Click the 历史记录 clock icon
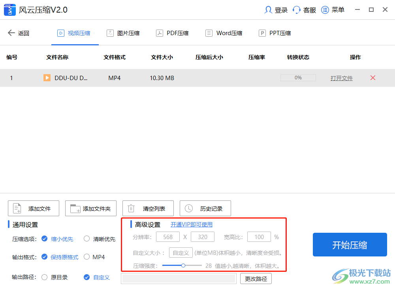Viewport: 395px width, 288px height. click(189, 208)
